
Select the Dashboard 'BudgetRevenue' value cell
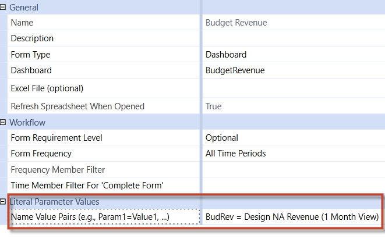(x=291, y=70)
